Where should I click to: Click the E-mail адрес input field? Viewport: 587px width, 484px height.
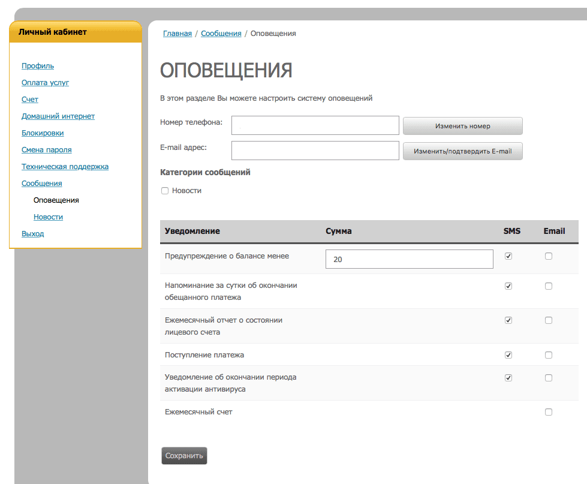(315, 150)
